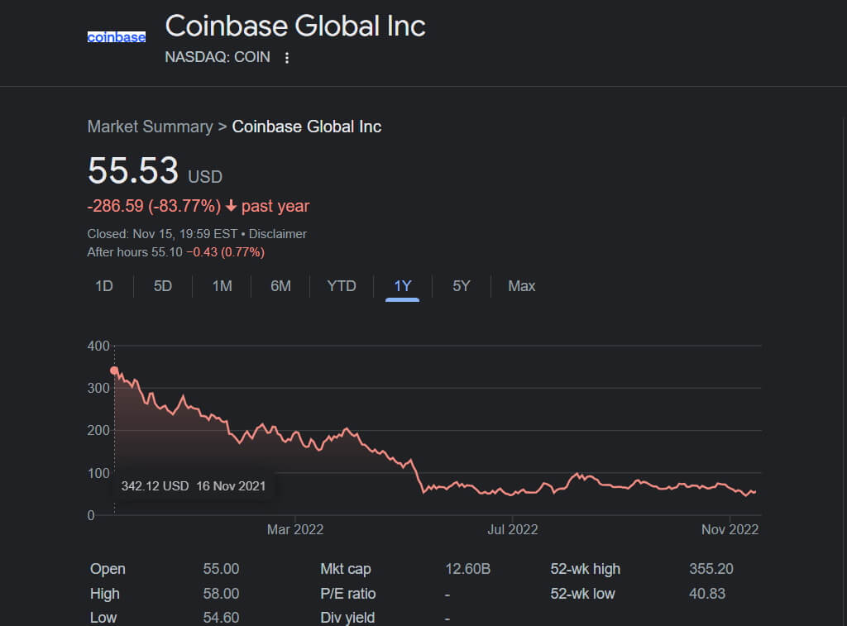Click the Closed: Nov 15, 19:59 EST text
The width and height of the screenshot is (847, 626).
(162, 234)
